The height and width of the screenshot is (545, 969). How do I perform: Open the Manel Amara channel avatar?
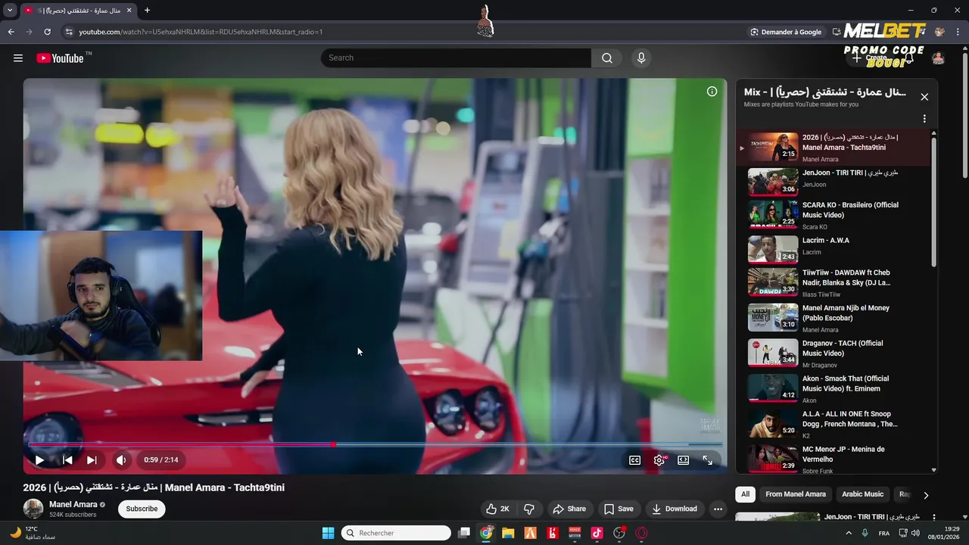[x=33, y=509]
